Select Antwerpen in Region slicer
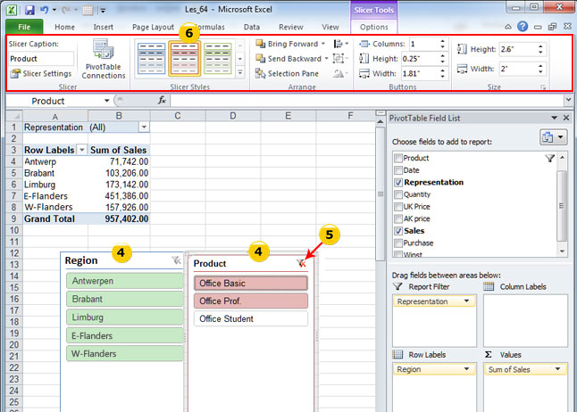 (x=124, y=281)
